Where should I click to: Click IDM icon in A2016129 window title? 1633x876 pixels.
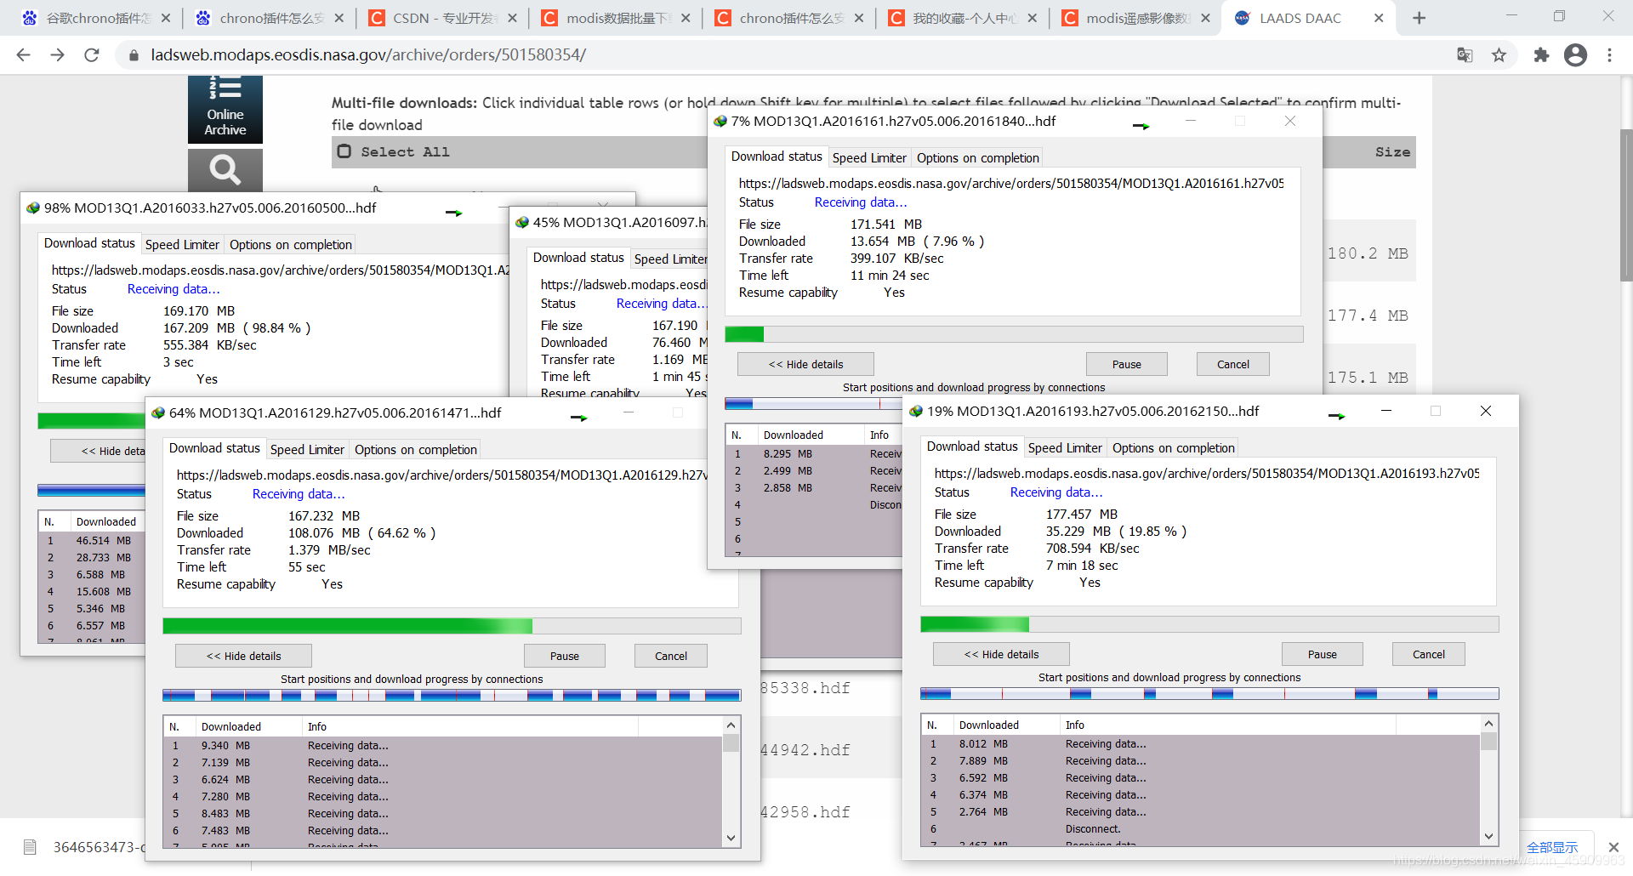click(158, 412)
